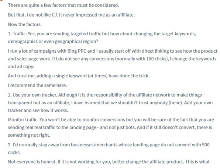
Task: Click the phrase '(normally with 100 clicks)'
Action: coord(142,59)
